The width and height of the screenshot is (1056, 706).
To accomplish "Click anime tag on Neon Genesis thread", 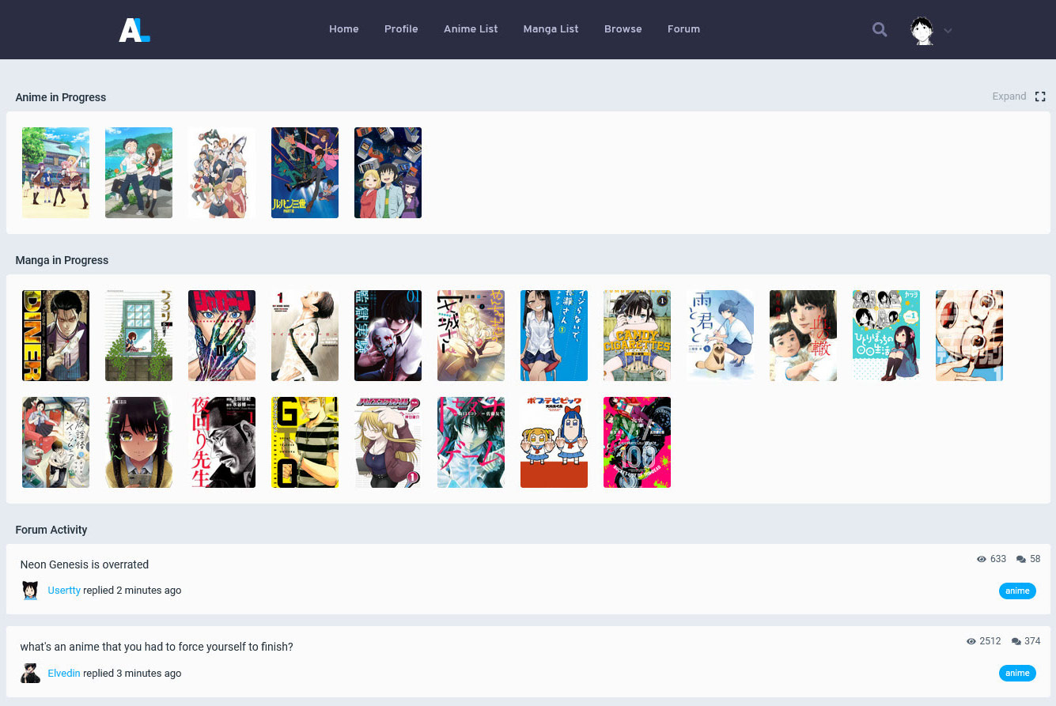I will 1017,591.
